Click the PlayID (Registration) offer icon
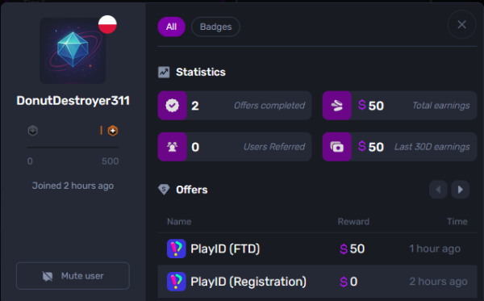The width and height of the screenshot is (484, 301). (x=176, y=282)
